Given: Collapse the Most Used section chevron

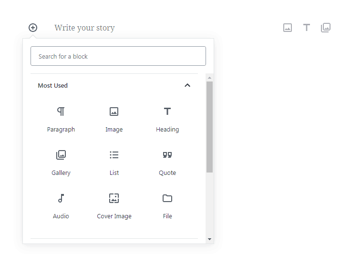Looking at the screenshot, I should (187, 85).
